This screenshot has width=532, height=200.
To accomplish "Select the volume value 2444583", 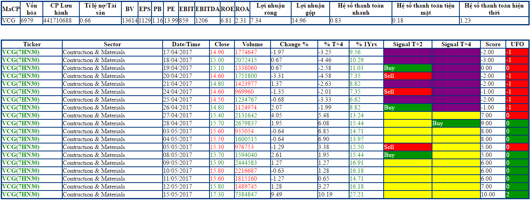I will pos(246,163).
